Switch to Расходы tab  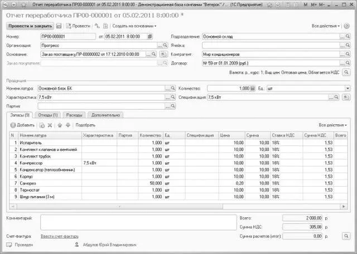tap(74, 115)
